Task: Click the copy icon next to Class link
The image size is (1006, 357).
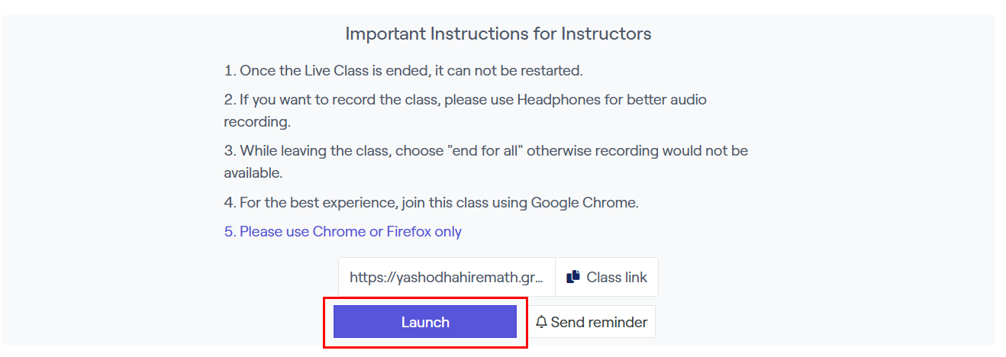Action: [573, 277]
